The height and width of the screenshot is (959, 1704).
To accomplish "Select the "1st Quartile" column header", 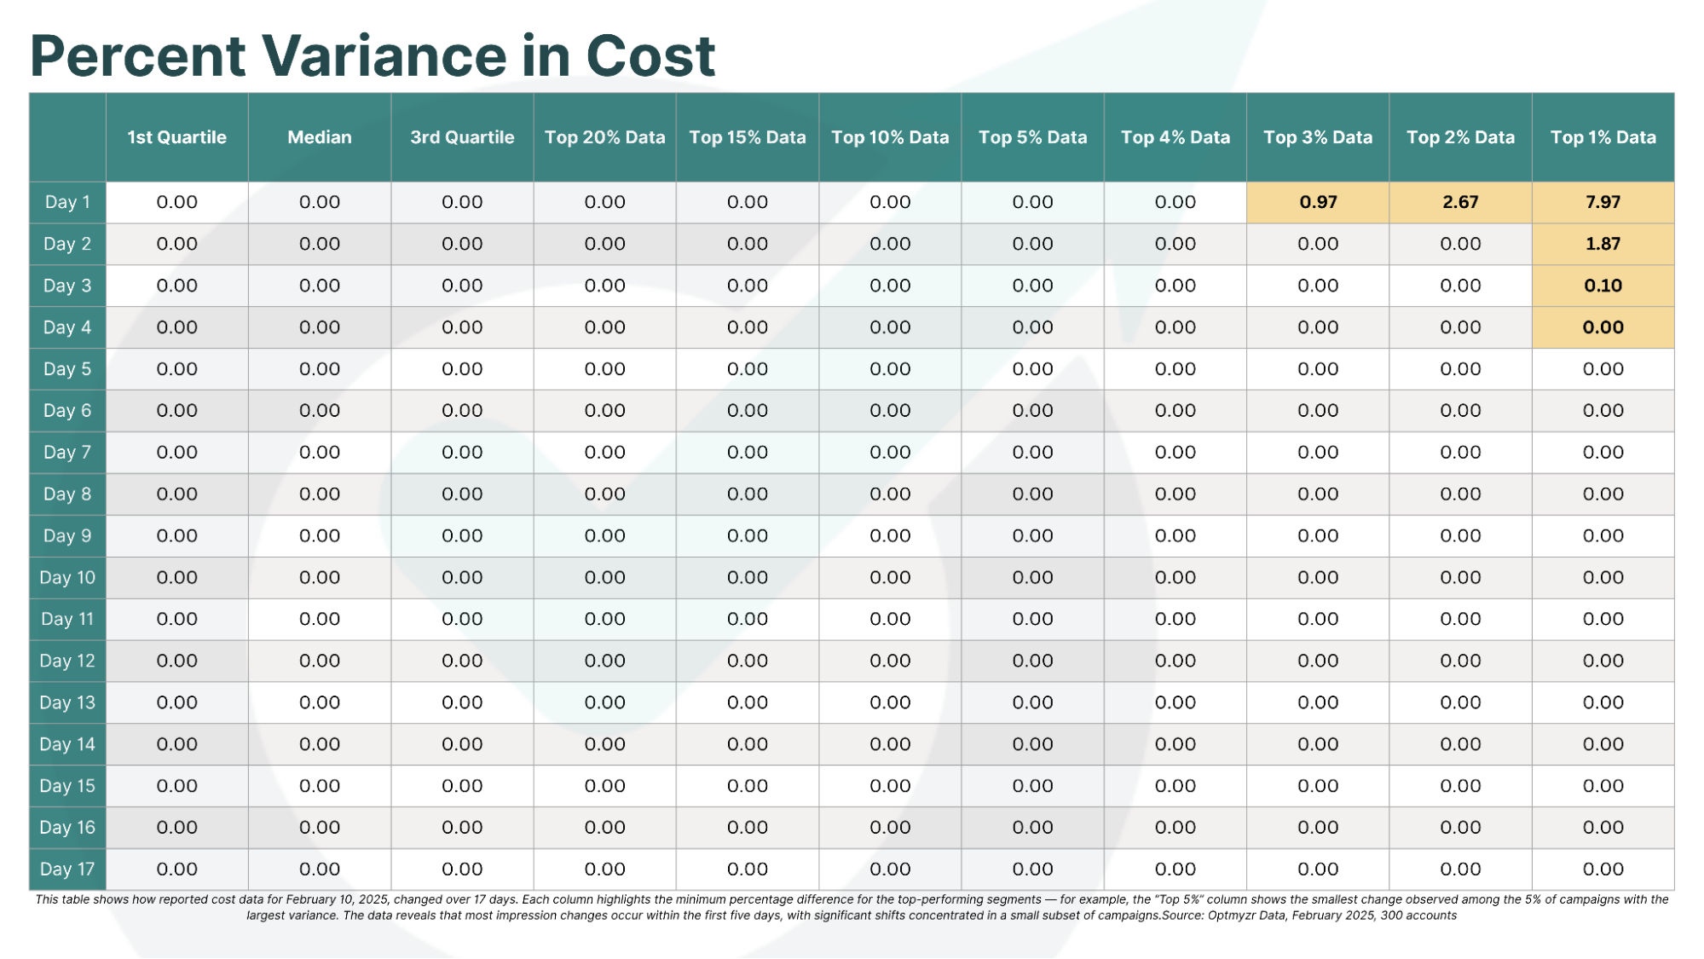I will pos(177,137).
